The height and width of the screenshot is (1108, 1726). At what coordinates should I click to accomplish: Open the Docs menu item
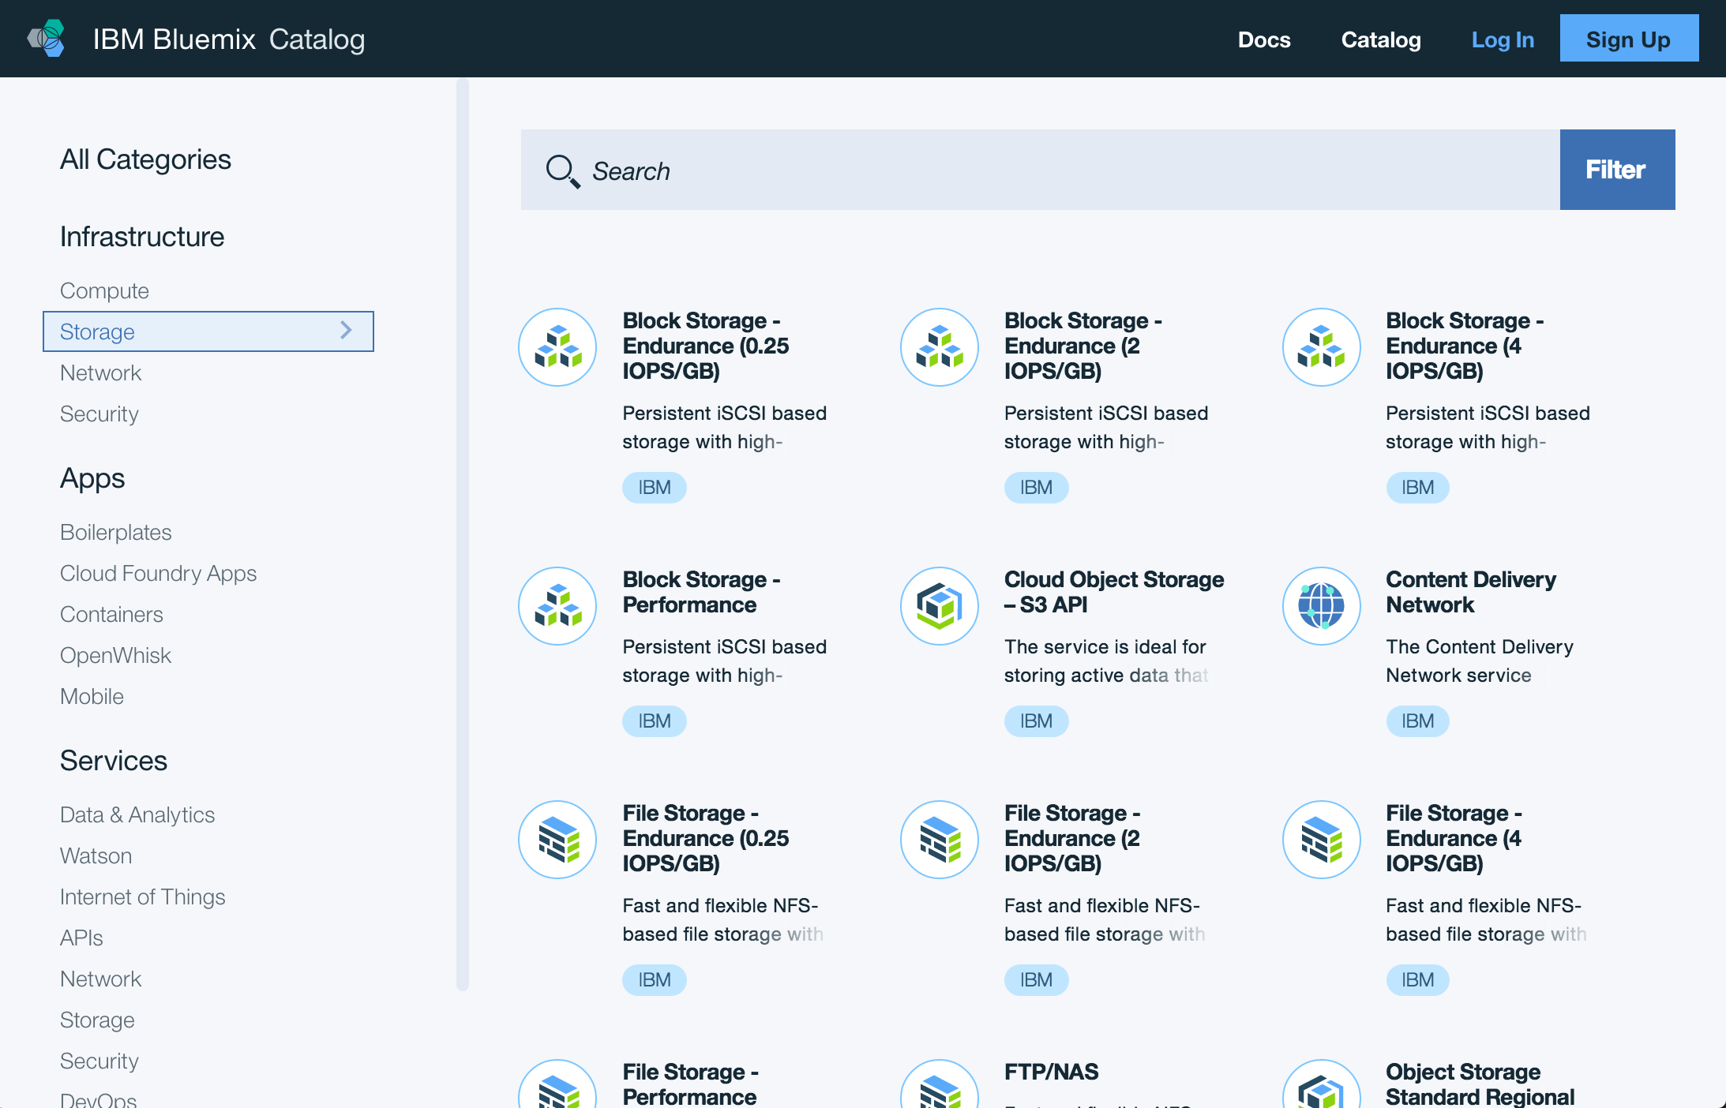1263,39
